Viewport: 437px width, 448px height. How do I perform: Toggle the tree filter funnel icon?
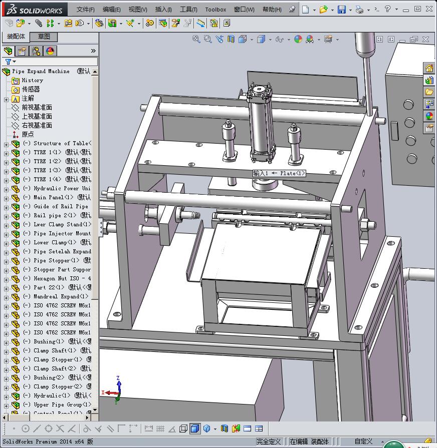pos(9,62)
